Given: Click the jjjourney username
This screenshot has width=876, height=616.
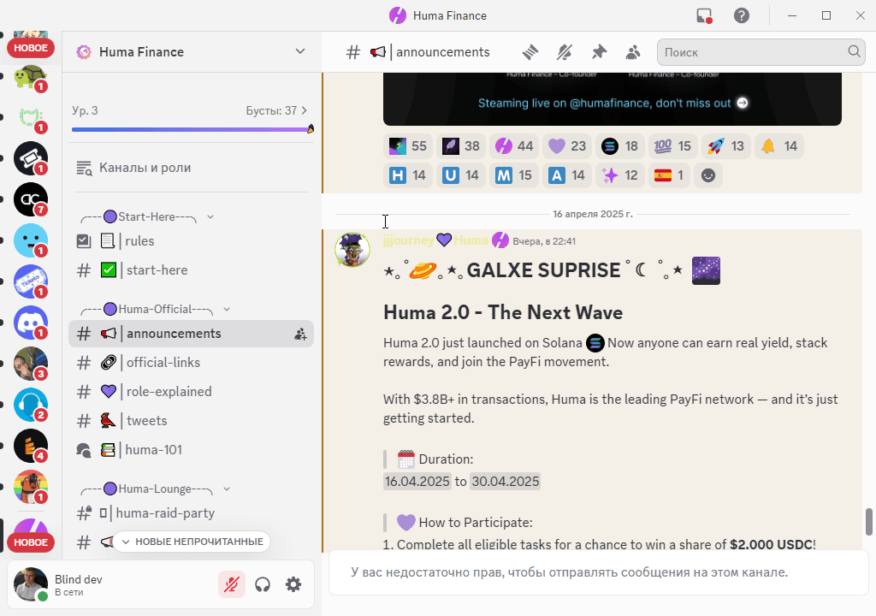Looking at the screenshot, I should [x=408, y=240].
